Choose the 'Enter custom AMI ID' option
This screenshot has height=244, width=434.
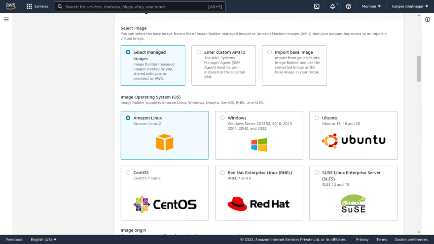(199, 52)
